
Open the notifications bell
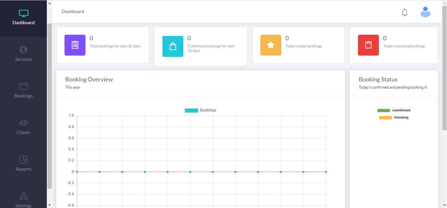click(404, 12)
